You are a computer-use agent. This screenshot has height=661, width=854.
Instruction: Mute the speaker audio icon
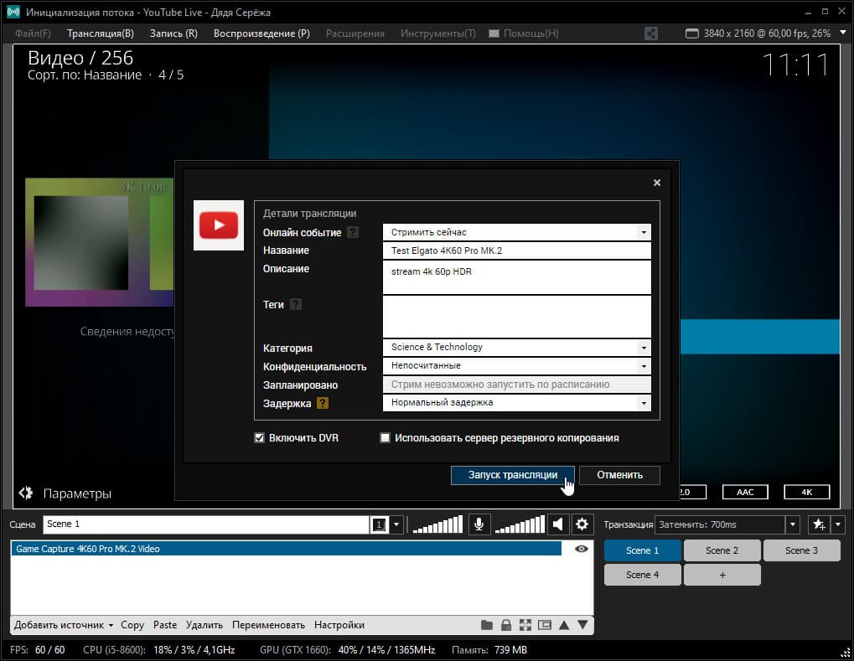(556, 524)
